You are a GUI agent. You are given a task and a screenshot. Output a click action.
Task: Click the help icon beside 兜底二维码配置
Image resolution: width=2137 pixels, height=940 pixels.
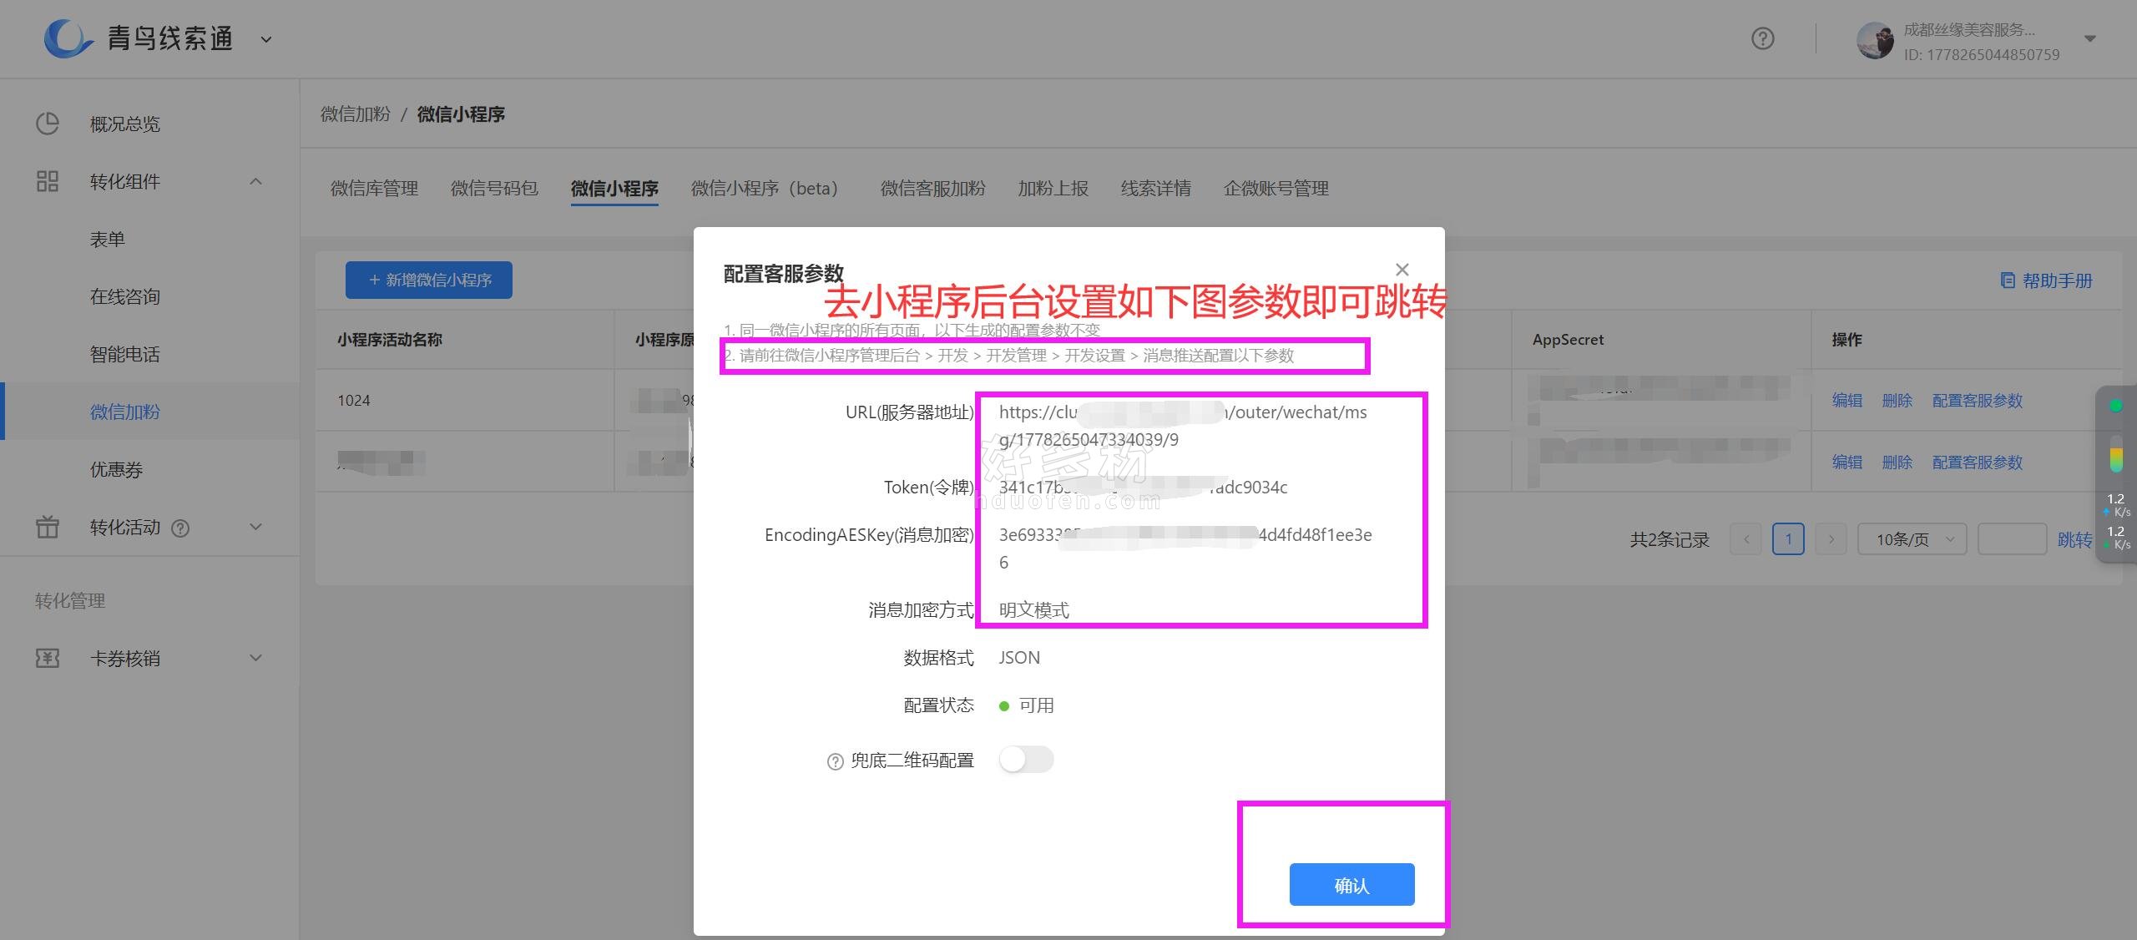(x=835, y=761)
